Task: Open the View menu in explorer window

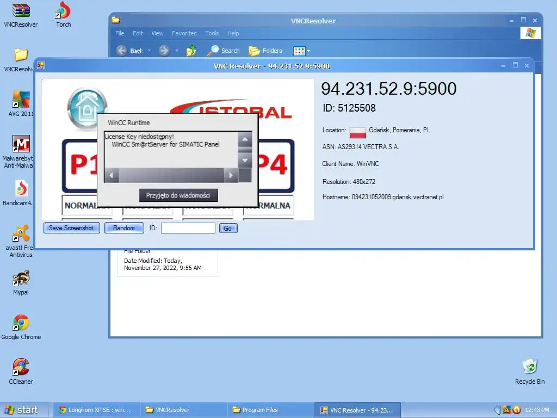Action: tap(157, 33)
